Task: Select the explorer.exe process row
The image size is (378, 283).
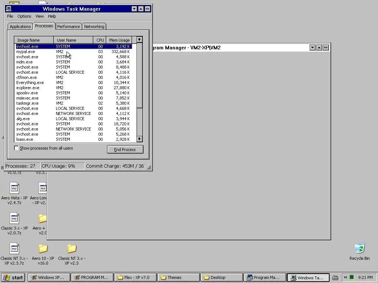Action: coord(74,88)
